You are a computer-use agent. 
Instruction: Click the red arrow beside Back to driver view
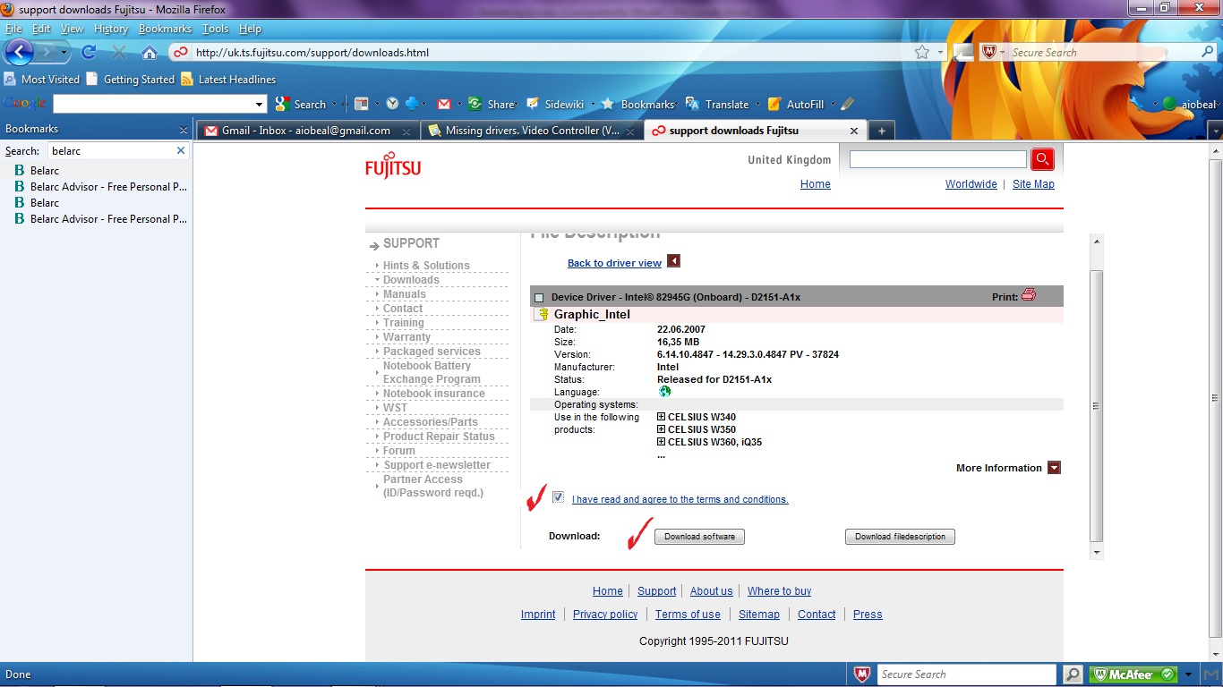click(x=674, y=261)
